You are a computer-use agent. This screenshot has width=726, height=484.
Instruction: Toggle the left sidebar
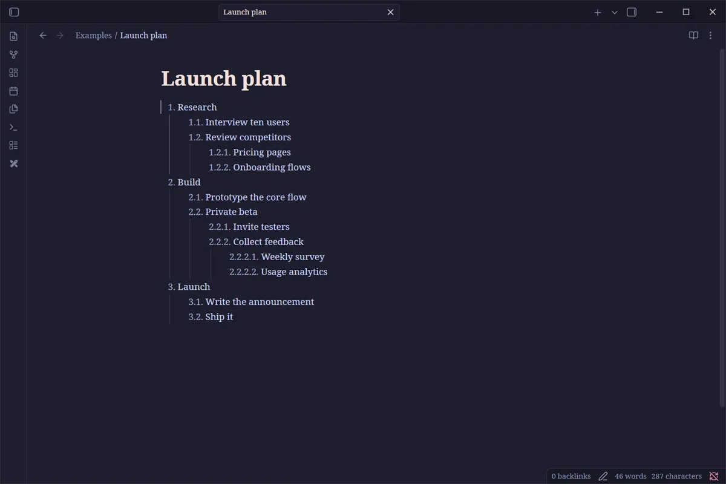coord(14,12)
